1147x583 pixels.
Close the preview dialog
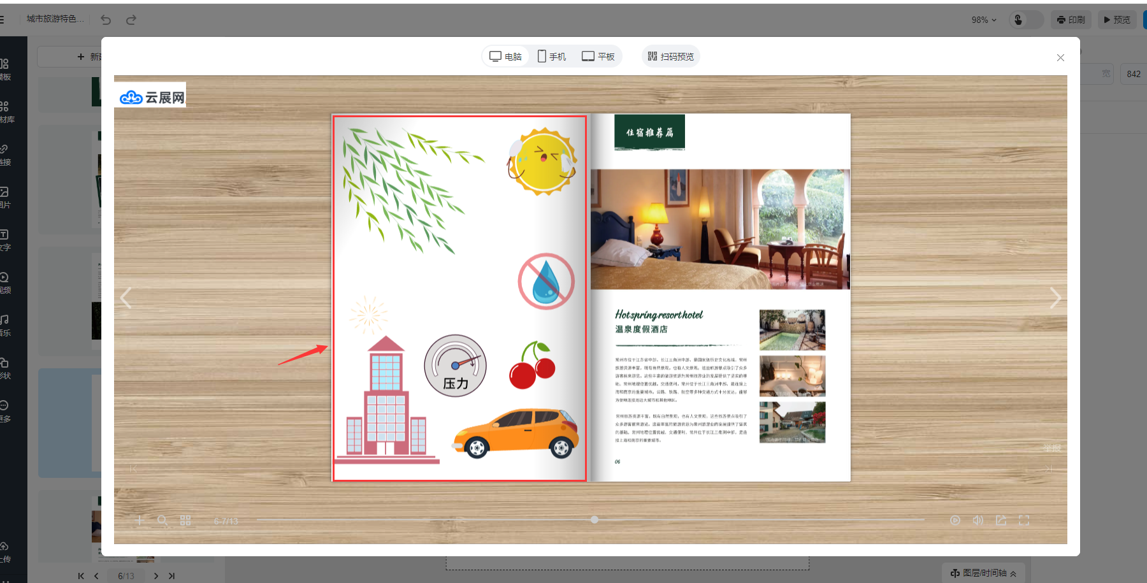pos(1060,58)
